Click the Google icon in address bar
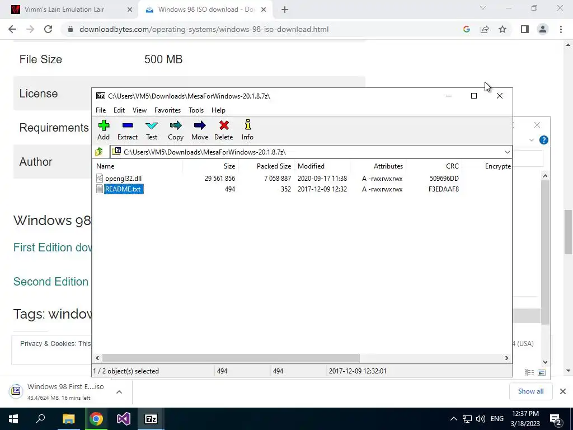 466,29
